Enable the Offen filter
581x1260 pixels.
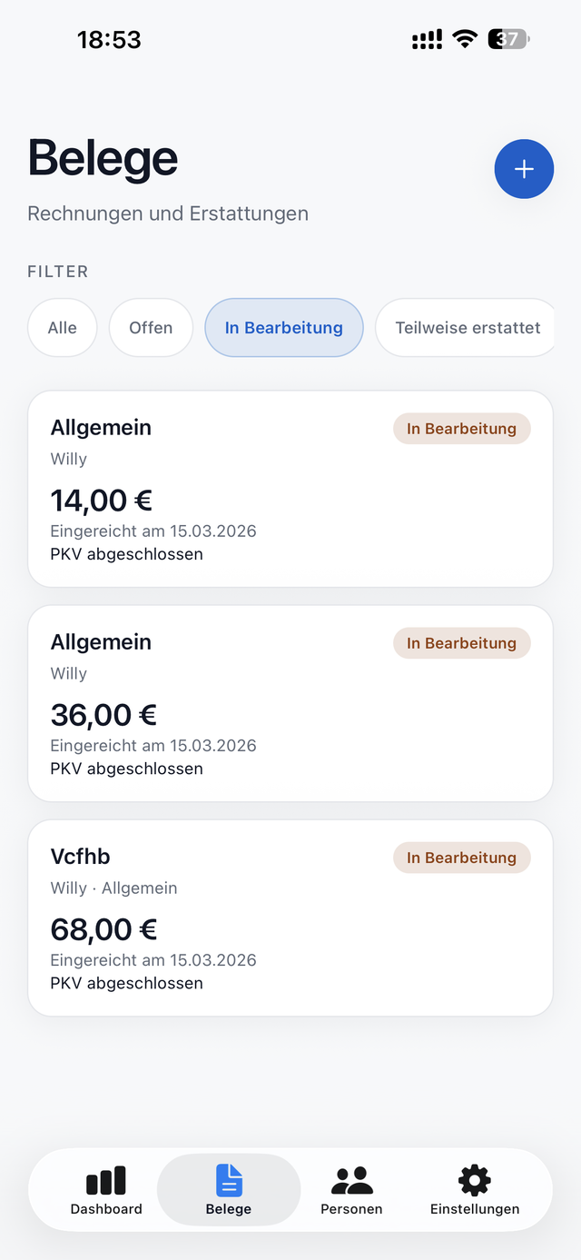click(x=151, y=327)
